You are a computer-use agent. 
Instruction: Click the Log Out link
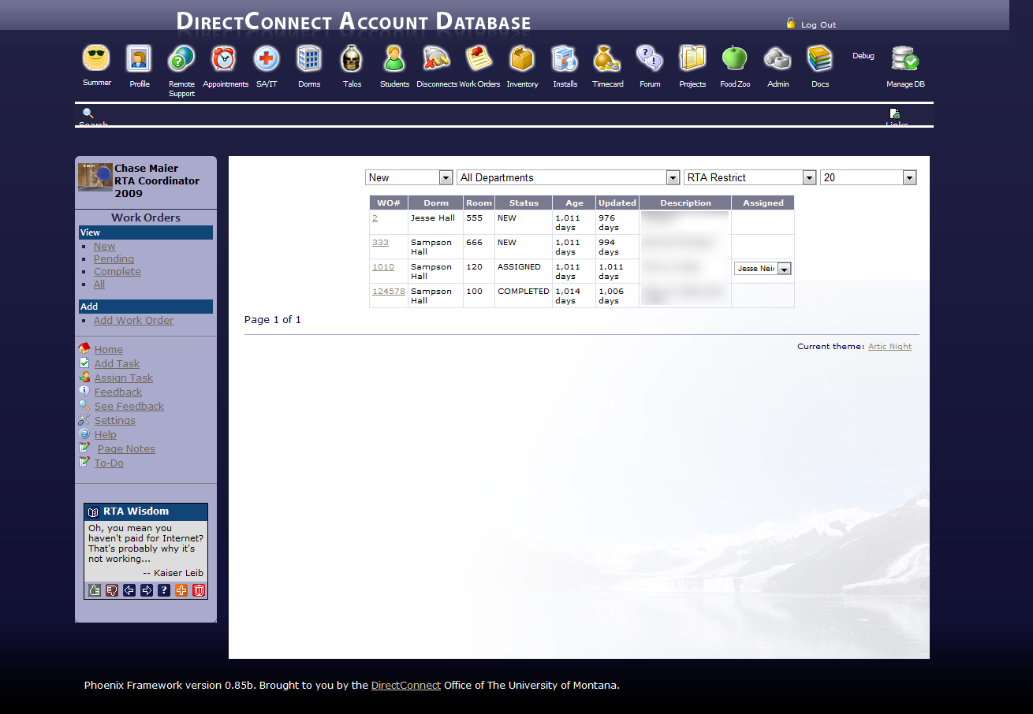click(x=819, y=25)
